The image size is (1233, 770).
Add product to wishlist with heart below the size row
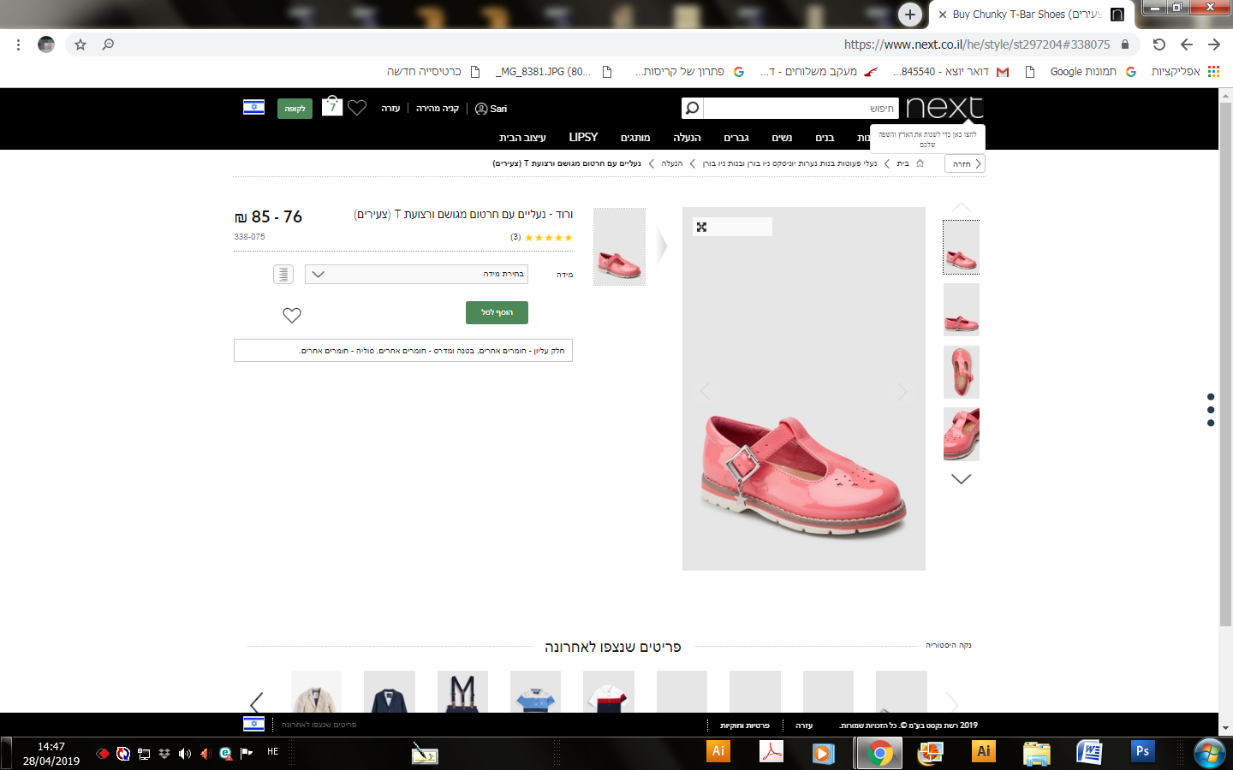pos(292,315)
